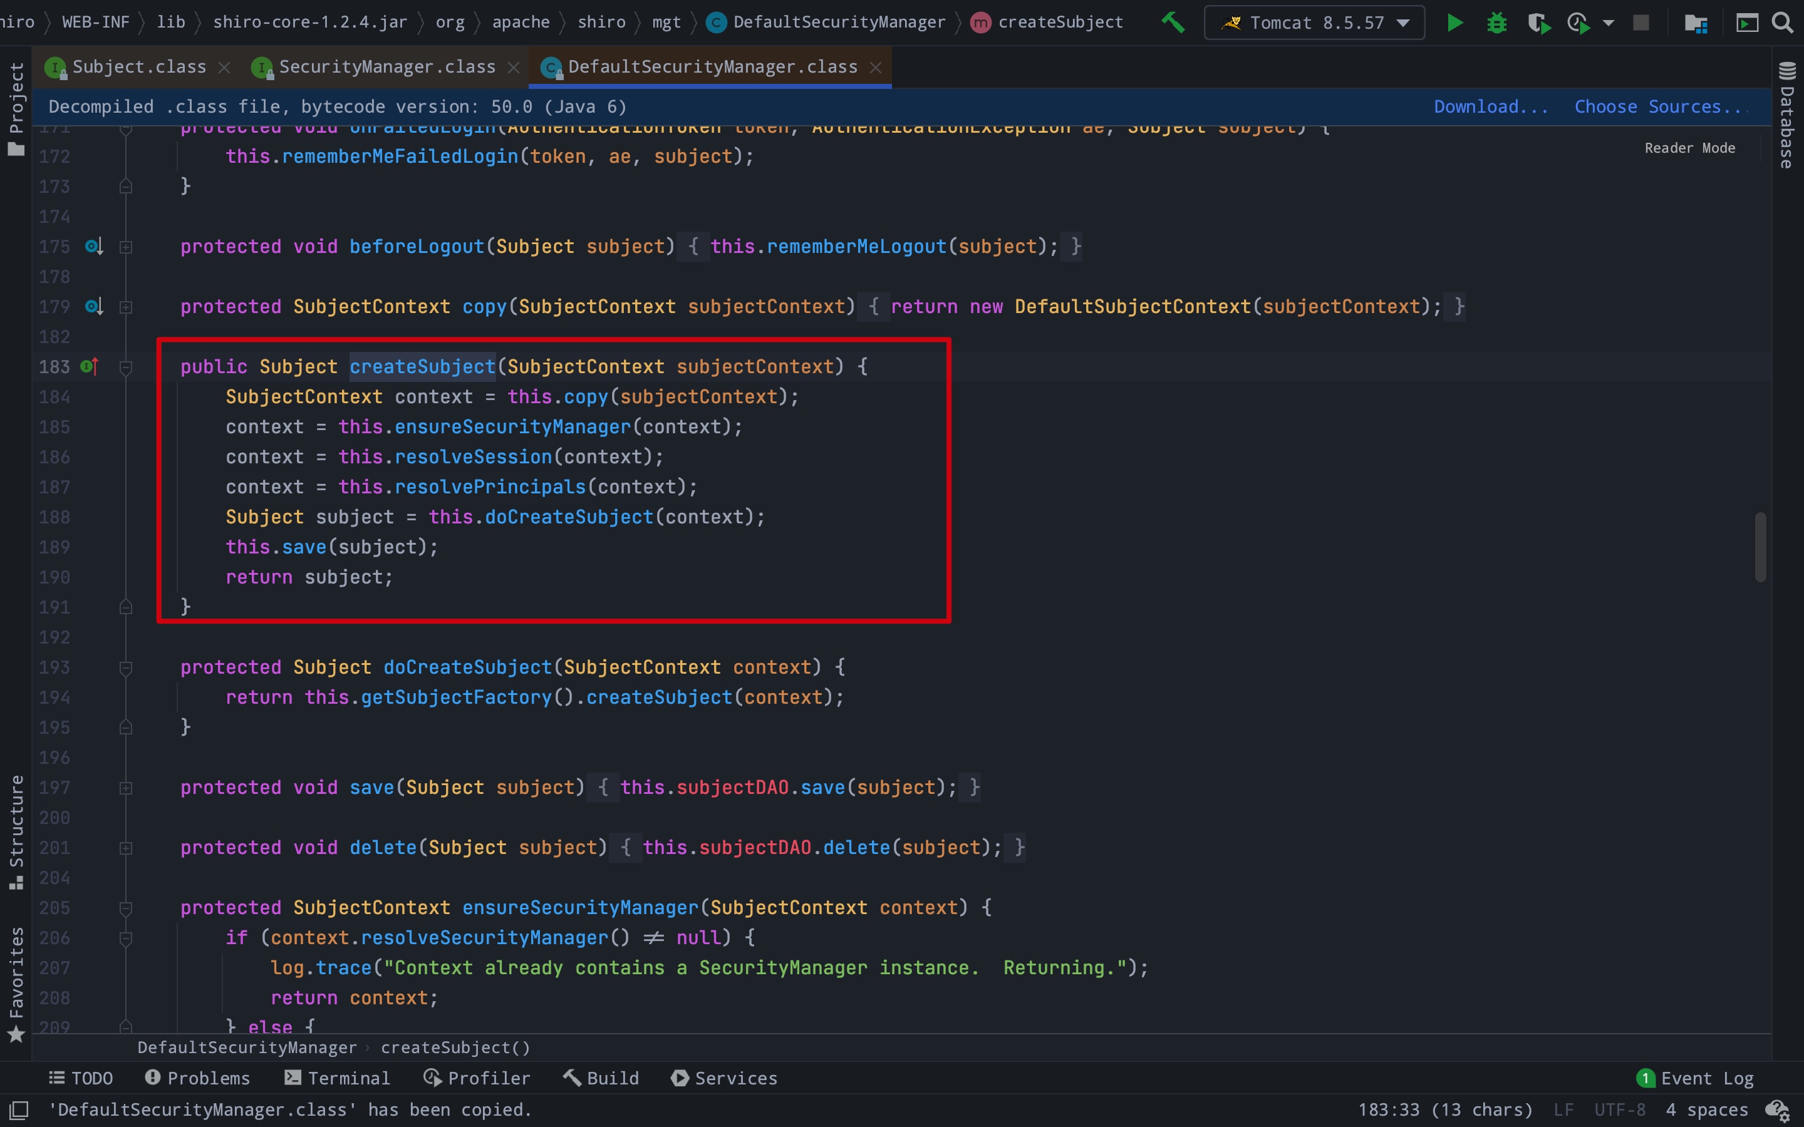
Task: Collapse the if block at line 206
Action: click(x=126, y=939)
